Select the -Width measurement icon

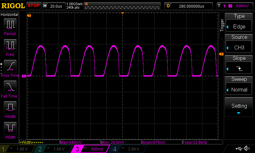[10, 128]
